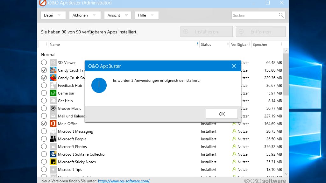The width and height of the screenshot is (326, 183).
Task: Click the Microsoft People icon
Action: tap(53, 139)
